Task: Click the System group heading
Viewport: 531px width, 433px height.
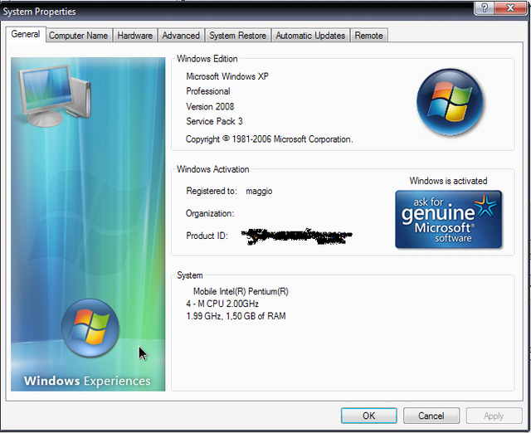Action: pos(190,275)
